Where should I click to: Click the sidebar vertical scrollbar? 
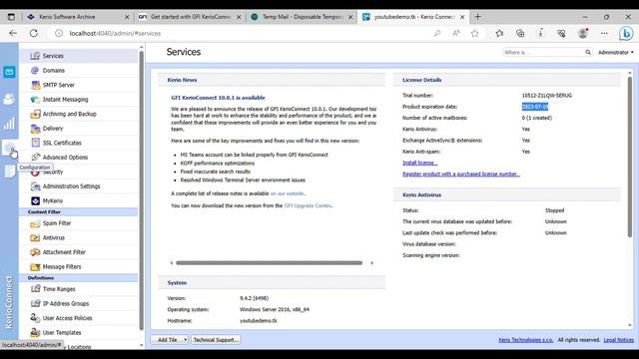tap(142, 190)
